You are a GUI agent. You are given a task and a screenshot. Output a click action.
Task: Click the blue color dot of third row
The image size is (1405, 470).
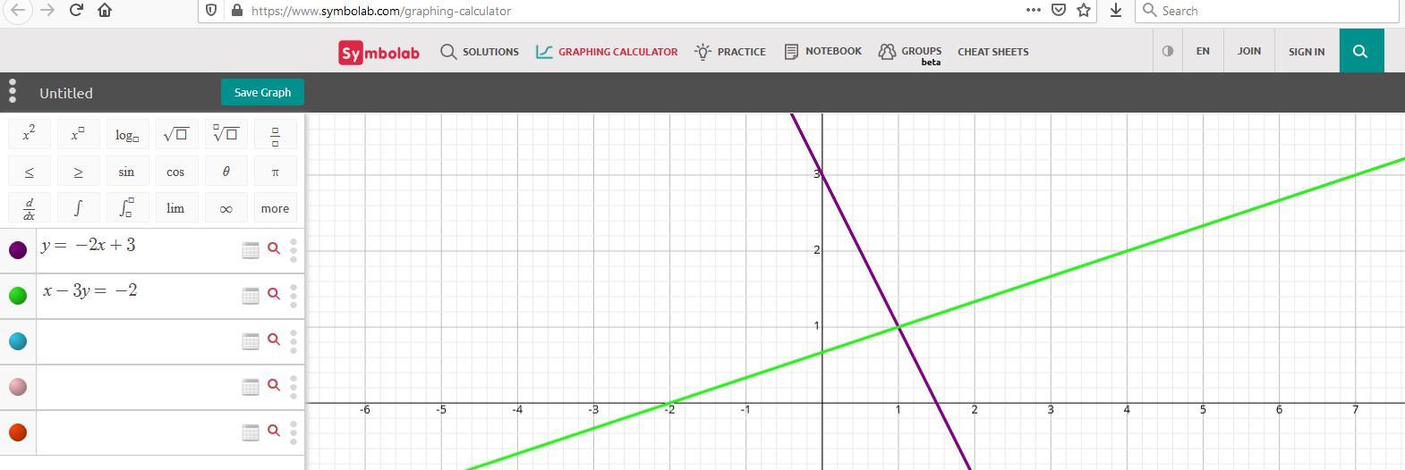[18, 341]
